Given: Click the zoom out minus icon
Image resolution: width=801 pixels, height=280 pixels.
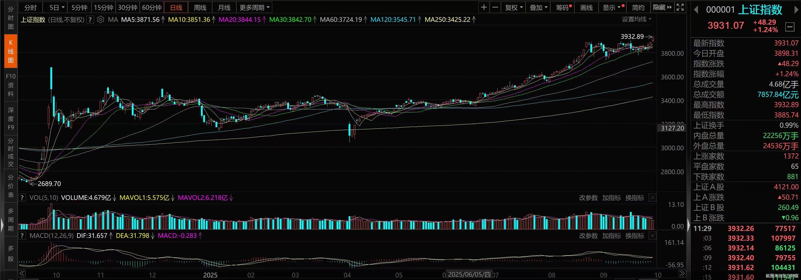Looking at the screenshot, I should click(x=495, y=7).
